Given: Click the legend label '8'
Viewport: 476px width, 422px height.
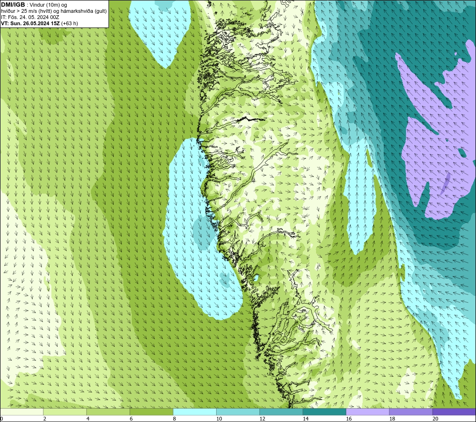Looking at the screenshot, I should pos(175,419).
